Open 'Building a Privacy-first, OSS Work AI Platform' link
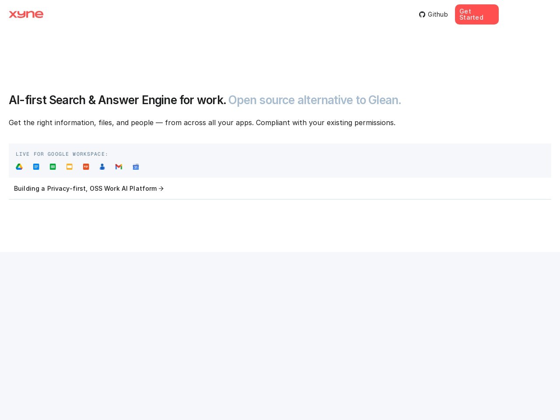The height and width of the screenshot is (420, 560). coord(89,189)
